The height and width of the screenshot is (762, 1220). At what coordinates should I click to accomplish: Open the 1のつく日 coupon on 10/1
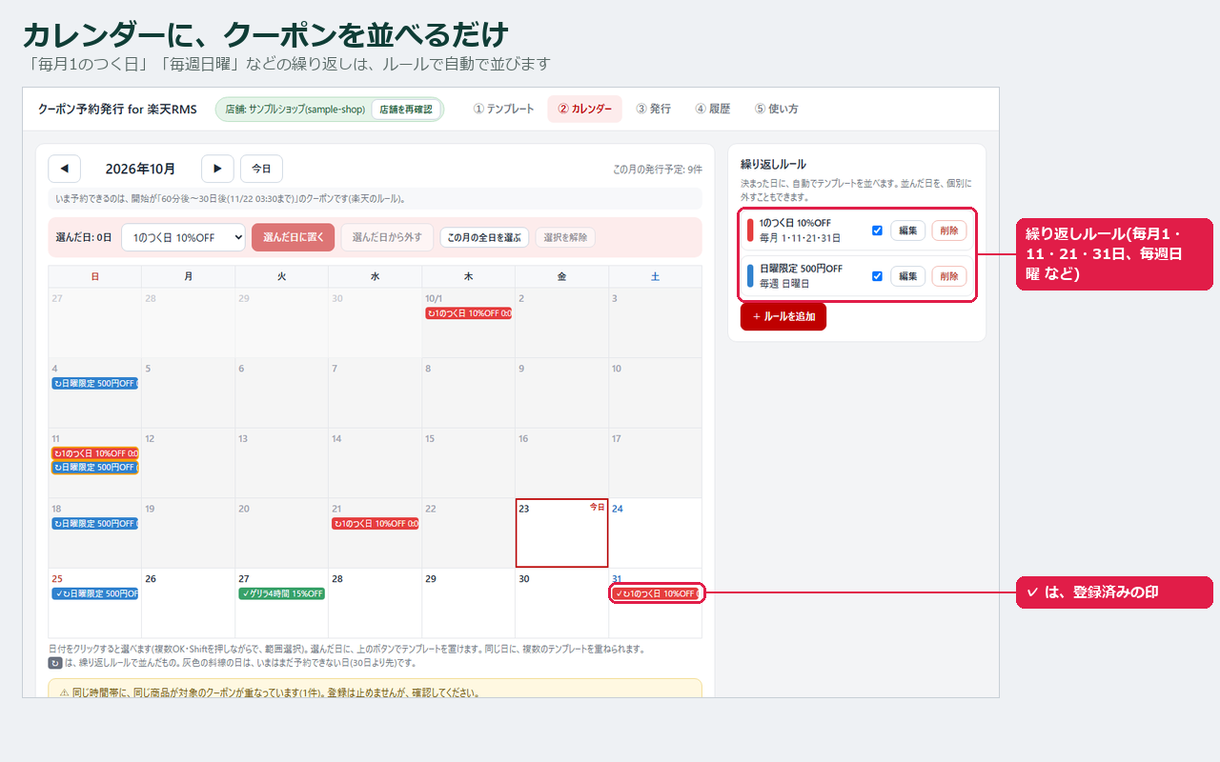[x=468, y=313]
